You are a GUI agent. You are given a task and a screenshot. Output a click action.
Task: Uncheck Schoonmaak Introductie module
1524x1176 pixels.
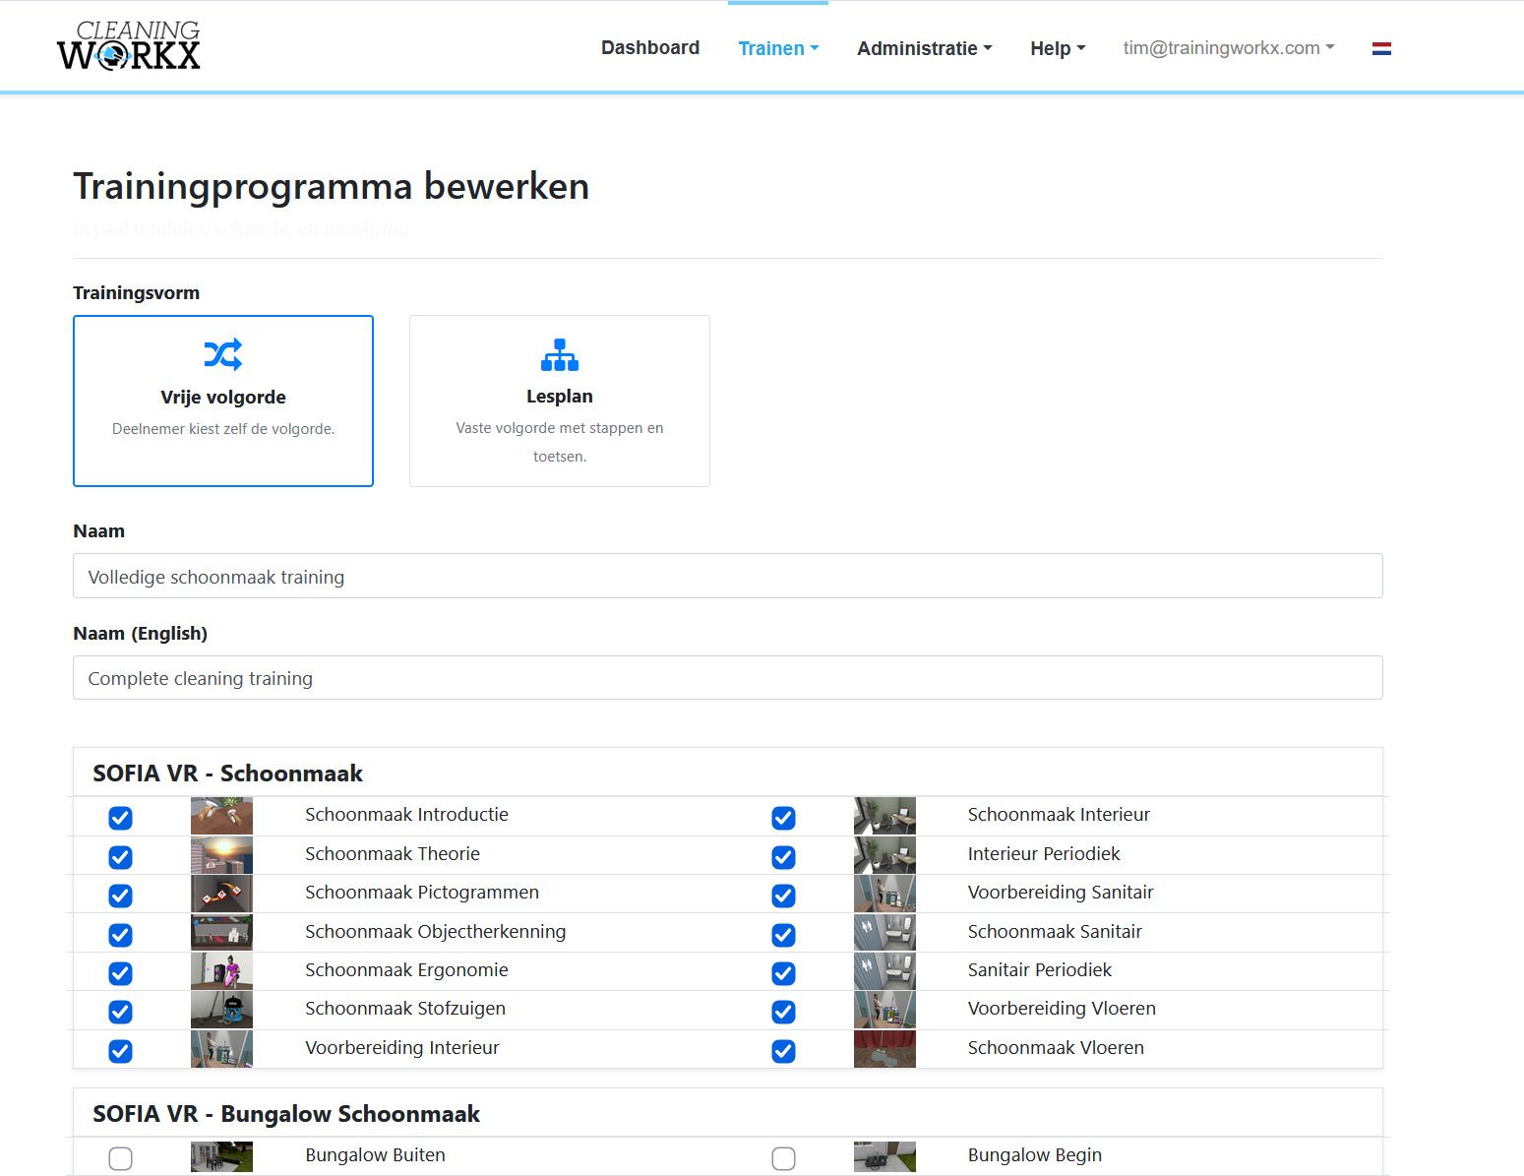[120, 818]
